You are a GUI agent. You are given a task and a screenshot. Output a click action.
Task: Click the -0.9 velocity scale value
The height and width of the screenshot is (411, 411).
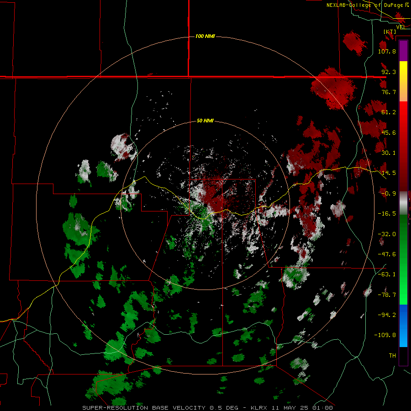tap(389, 194)
